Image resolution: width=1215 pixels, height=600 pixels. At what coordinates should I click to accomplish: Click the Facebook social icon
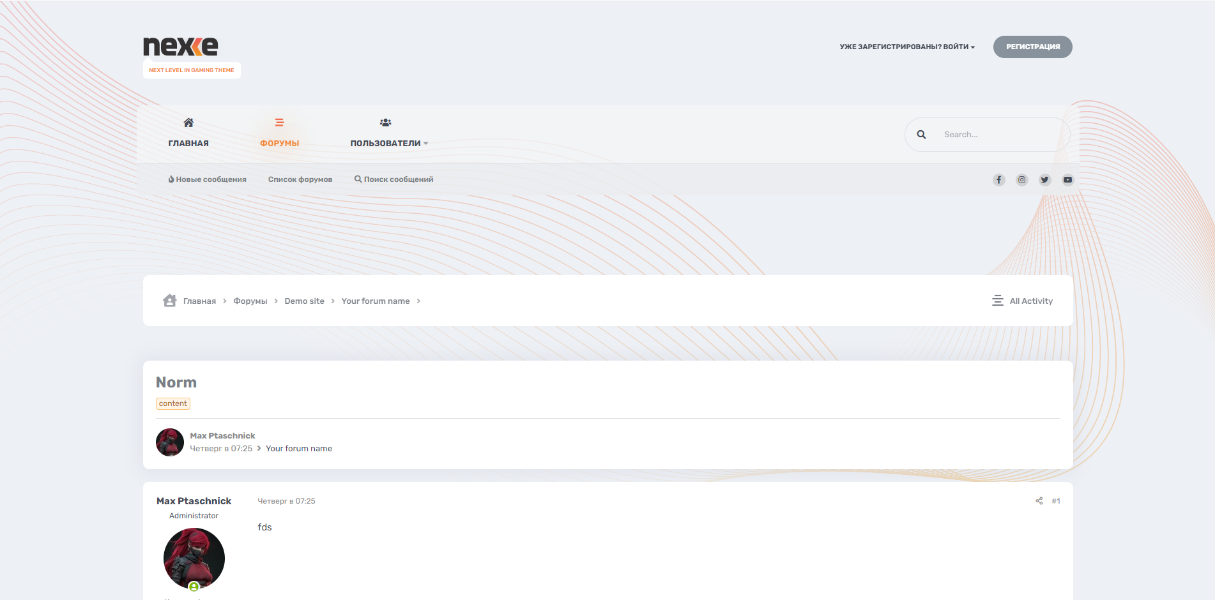(x=998, y=180)
